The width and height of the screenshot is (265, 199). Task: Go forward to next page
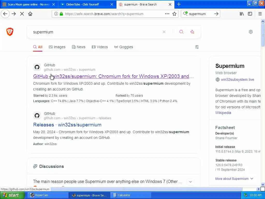point(14,14)
